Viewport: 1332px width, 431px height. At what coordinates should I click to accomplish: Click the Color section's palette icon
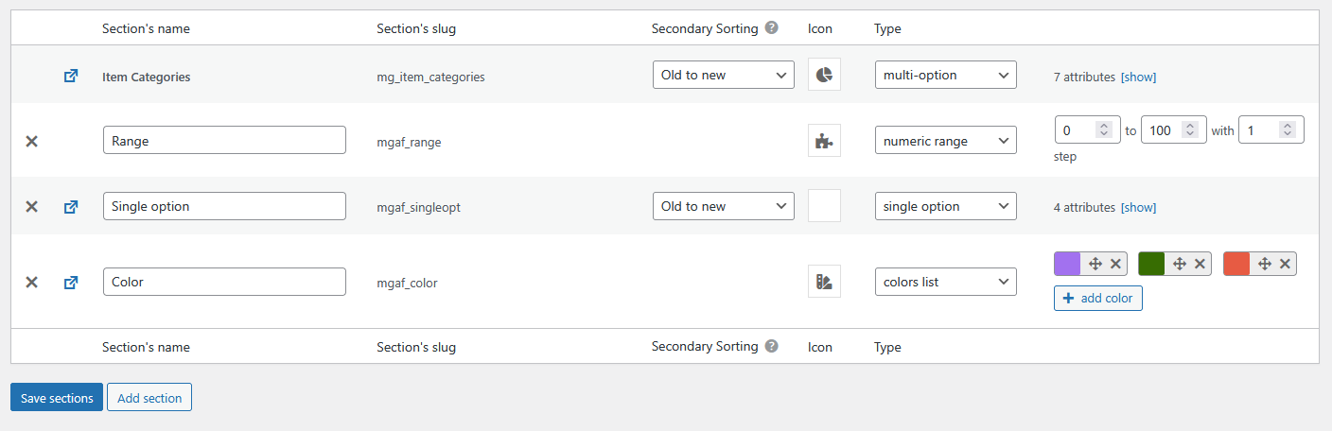point(824,282)
